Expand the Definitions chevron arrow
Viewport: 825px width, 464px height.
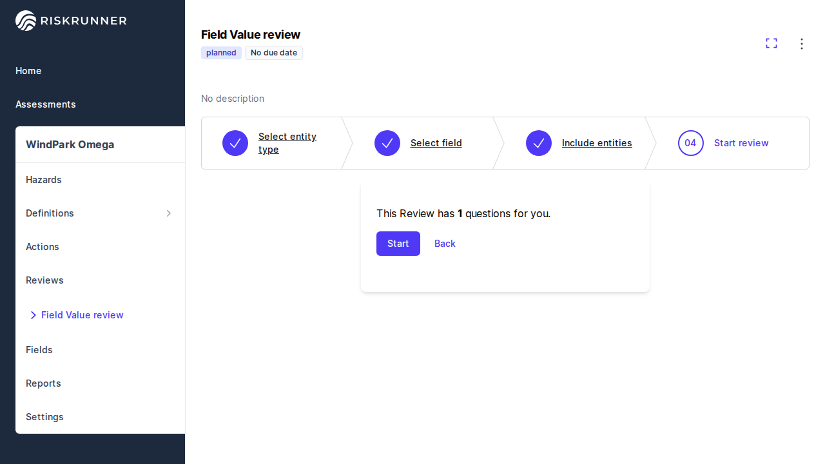(169, 213)
